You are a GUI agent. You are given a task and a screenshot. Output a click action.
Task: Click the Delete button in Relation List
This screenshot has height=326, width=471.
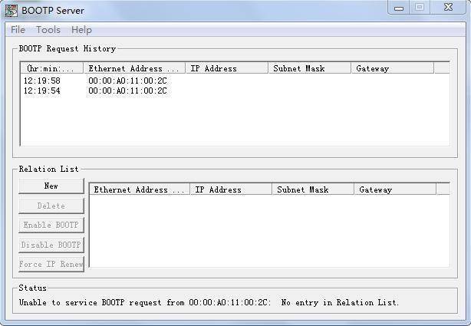51,206
